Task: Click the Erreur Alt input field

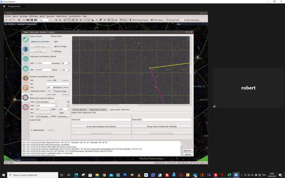Action: coord(167,120)
